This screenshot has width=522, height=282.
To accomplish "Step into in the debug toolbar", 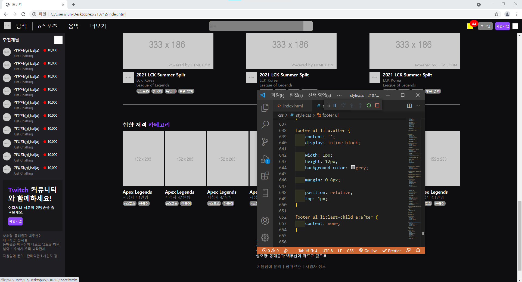I will pos(352,106).
